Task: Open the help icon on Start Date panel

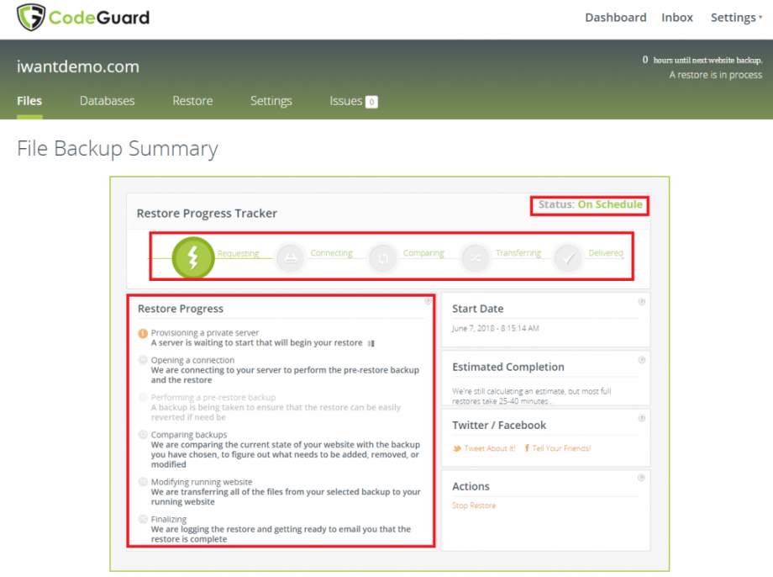Action: 641,300
